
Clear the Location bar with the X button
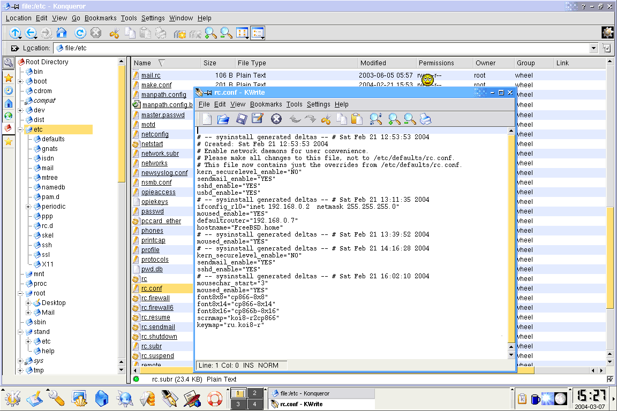(14, 48)
